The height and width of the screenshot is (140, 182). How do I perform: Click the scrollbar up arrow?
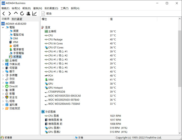(x=180, y=19)
